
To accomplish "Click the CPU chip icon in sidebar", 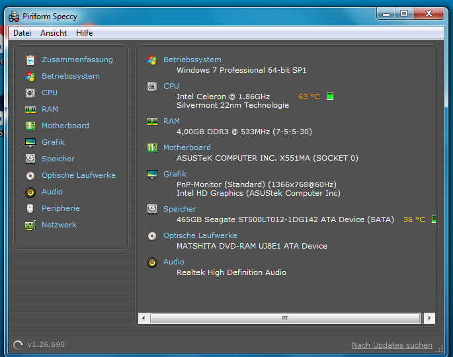I will tap(30, 93).
